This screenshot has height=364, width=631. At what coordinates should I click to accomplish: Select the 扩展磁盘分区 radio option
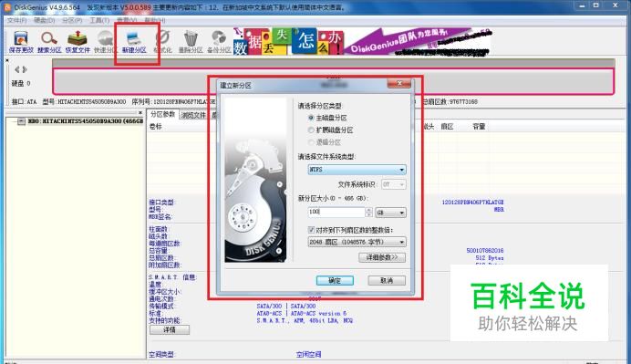click(x=311, y=130)
